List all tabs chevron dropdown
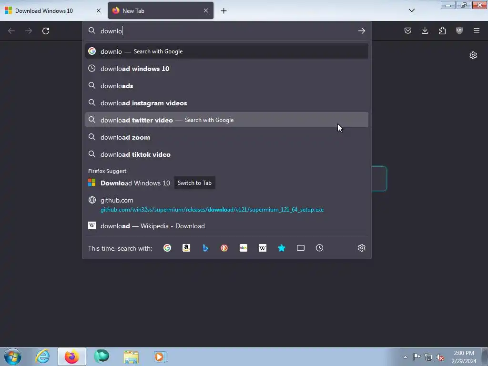This screenshot has width=488, height=366. tap(411, 10)
